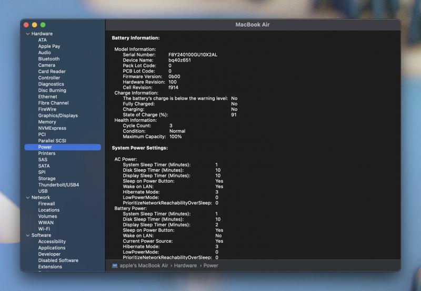This screenshot has height=291, width=421.
Task: Select Printers in the sidebar
Action: pos(47,153)
